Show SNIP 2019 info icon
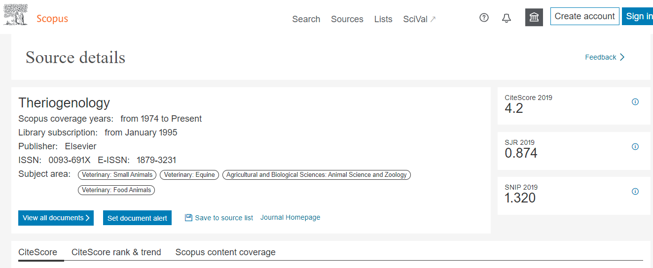Viewport: 653px width, 268px height. pos(635,192)
